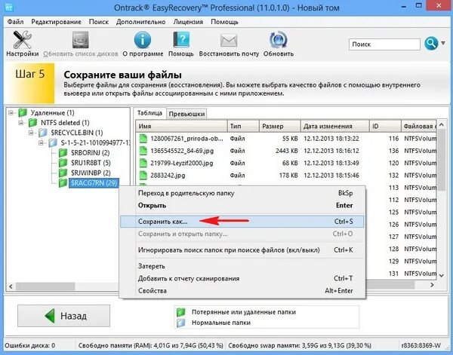453x355 pixels.
Task: Select the S-1-5-21-1010994977 folder icon
Action: click(53, 142)
